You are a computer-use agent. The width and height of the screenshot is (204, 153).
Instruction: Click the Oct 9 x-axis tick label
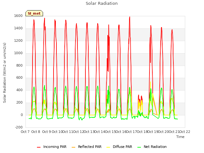[47, 132]
